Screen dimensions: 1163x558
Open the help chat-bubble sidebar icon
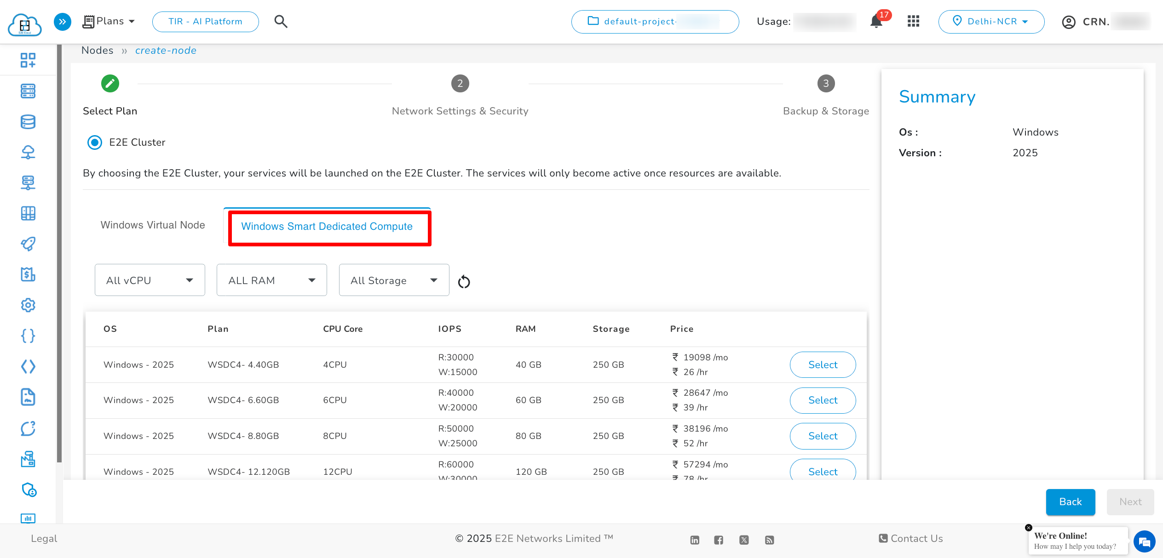tap(28, 428)
